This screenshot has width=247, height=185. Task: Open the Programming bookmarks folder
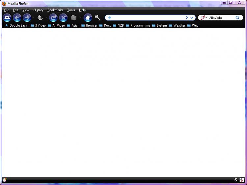[138, 25]
